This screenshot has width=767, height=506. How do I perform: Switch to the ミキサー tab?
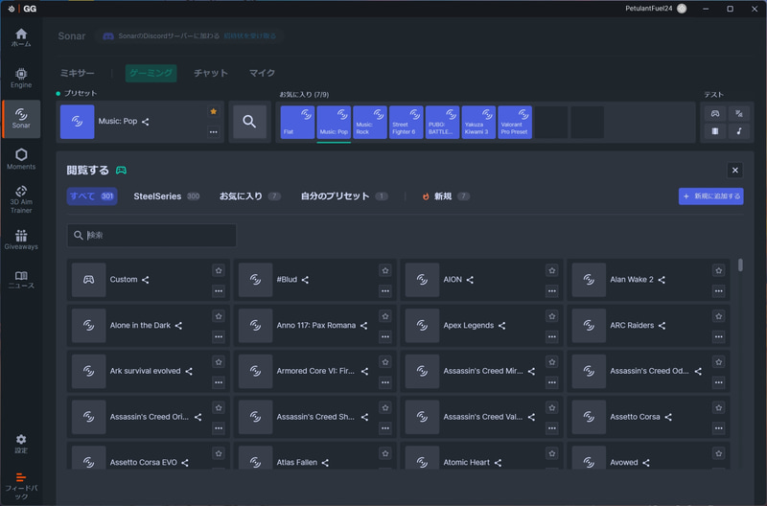pos(78,74)
